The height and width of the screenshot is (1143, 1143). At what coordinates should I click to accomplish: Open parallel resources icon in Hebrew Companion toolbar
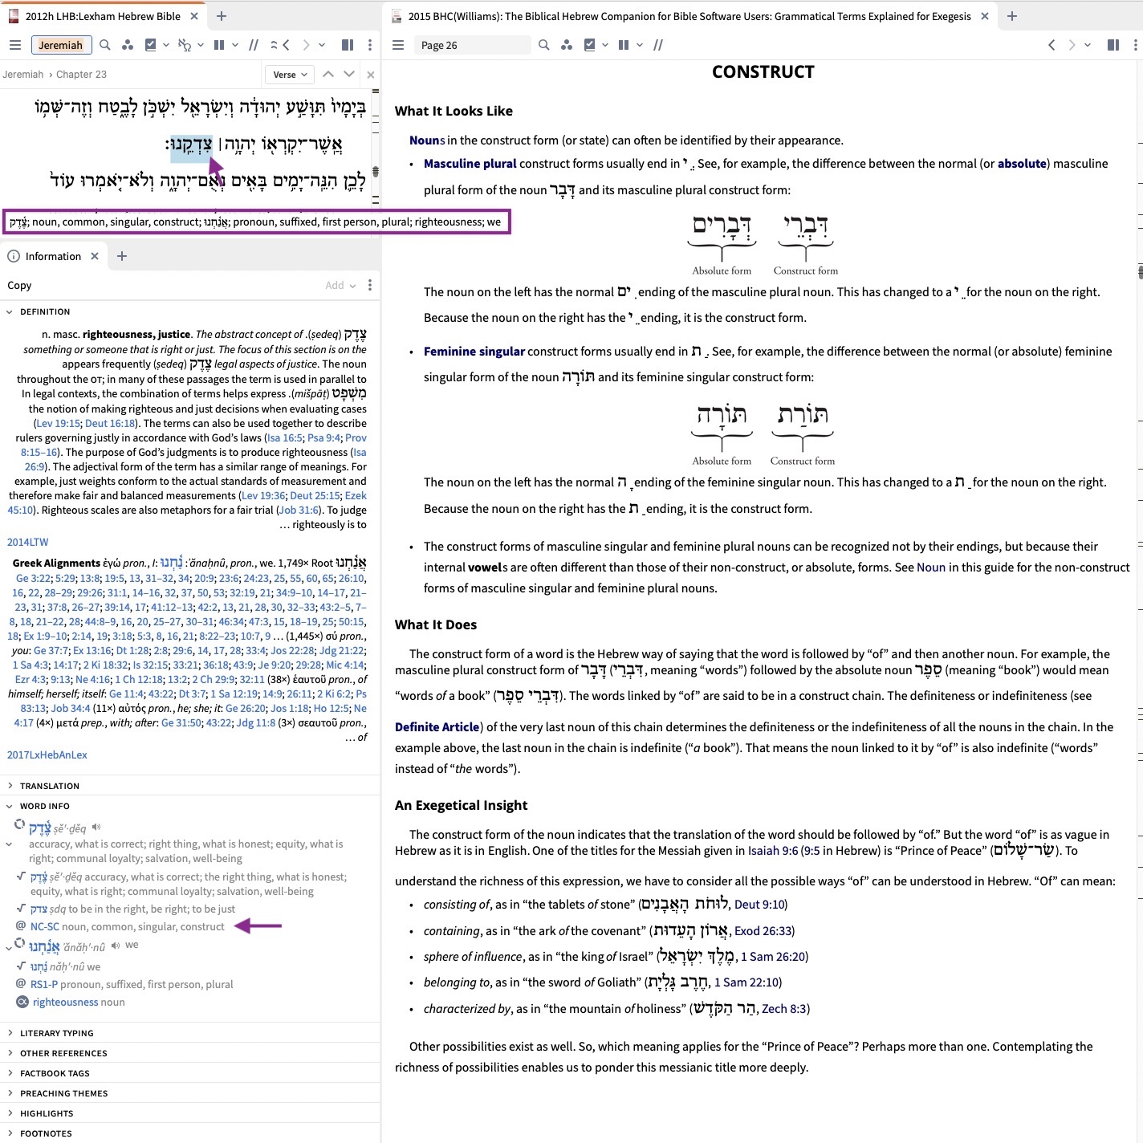click(x=567, y=45)
